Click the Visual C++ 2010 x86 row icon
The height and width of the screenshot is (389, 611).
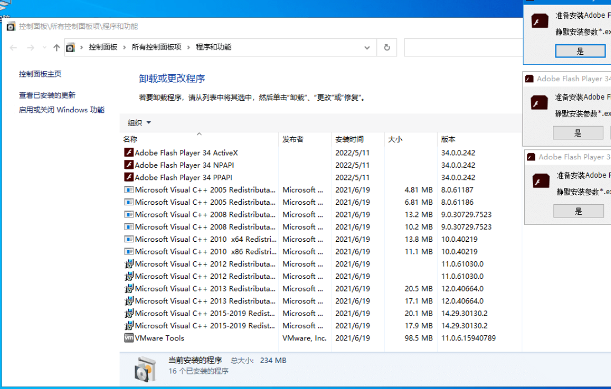128,251
